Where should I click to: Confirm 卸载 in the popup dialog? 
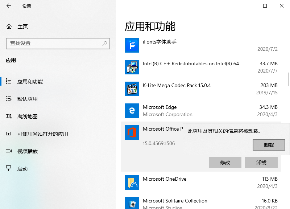pos(269,145)
